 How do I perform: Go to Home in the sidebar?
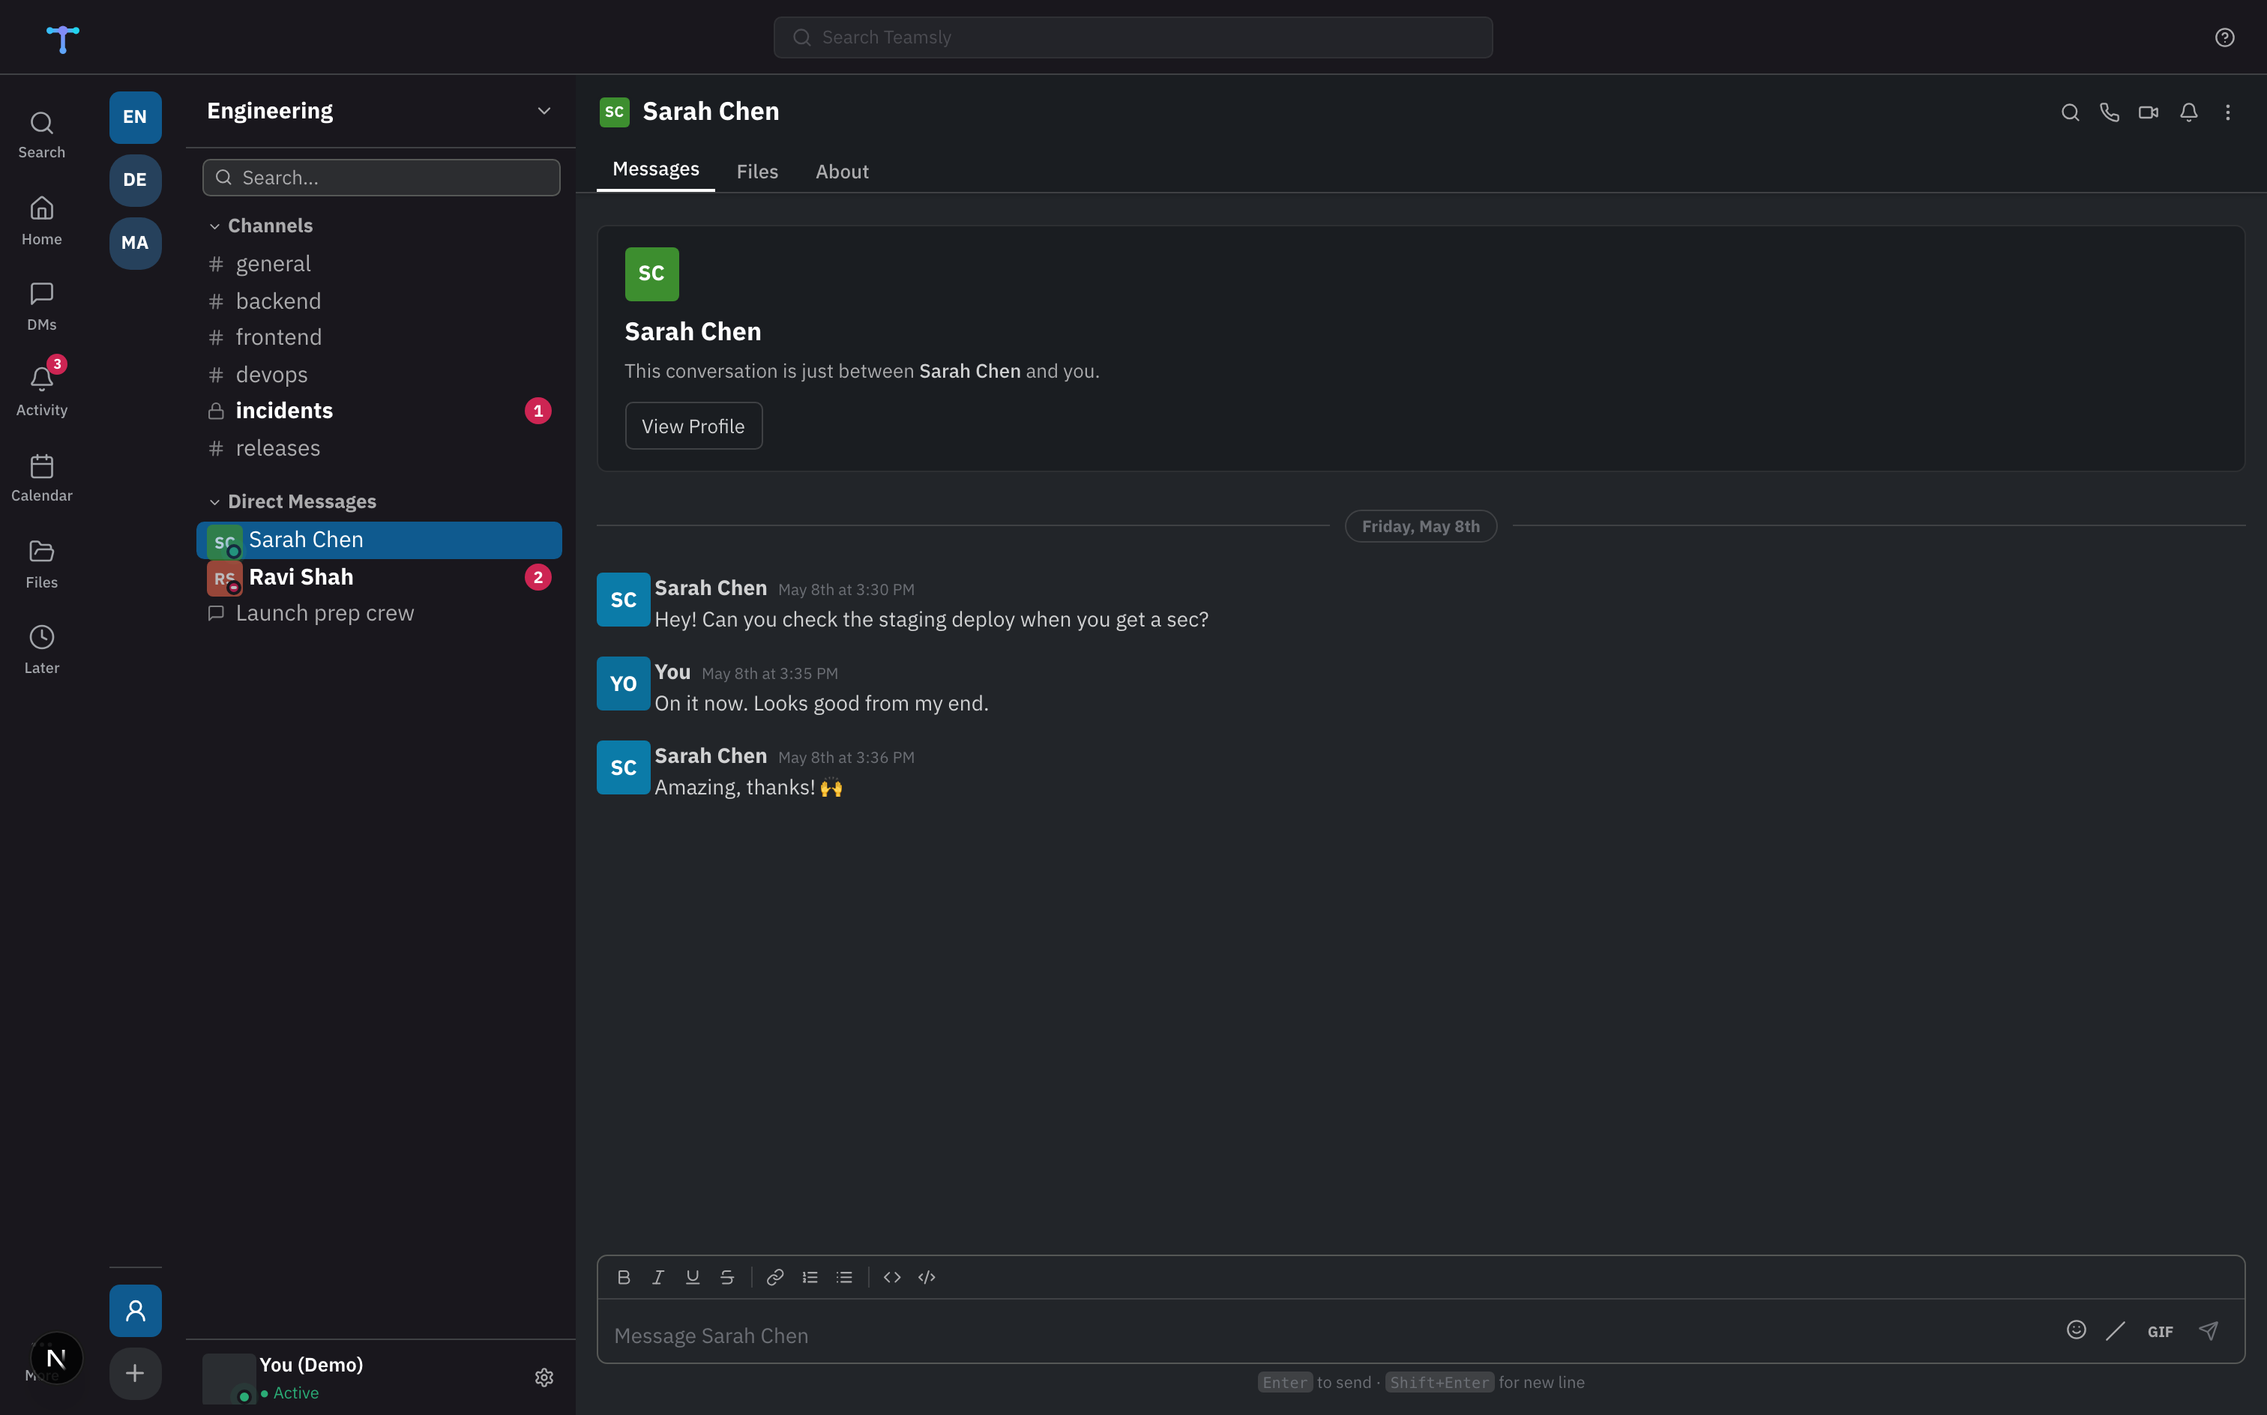pos(41,221)
